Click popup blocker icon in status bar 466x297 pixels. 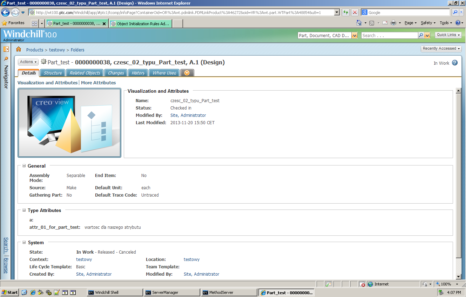point(363,284)
